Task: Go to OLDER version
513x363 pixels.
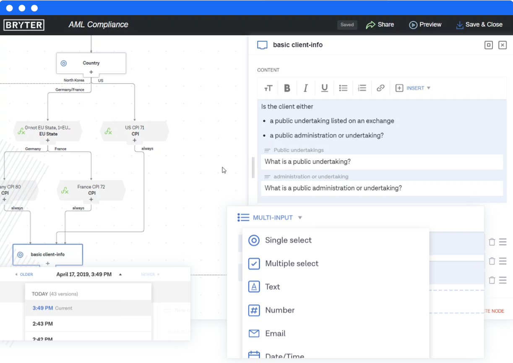Action: click(24, 274)
